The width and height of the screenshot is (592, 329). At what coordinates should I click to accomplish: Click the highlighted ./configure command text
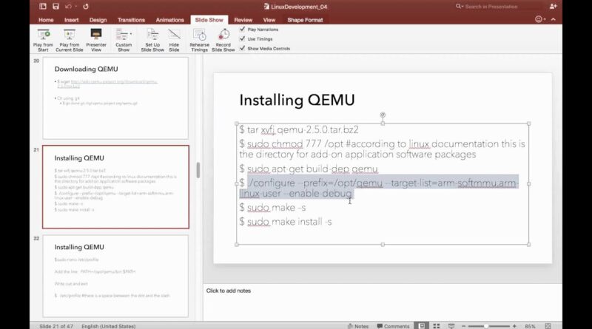click(379, 188)
